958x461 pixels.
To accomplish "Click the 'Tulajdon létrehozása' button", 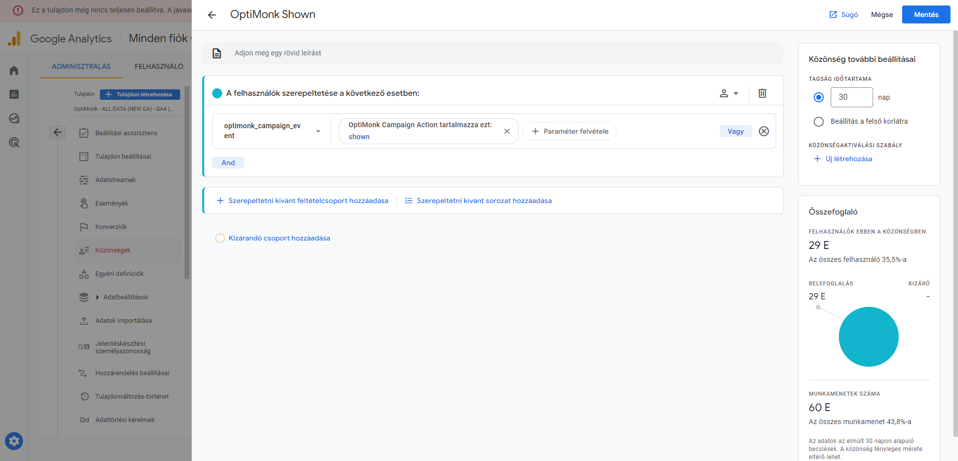I will (140, 94).
